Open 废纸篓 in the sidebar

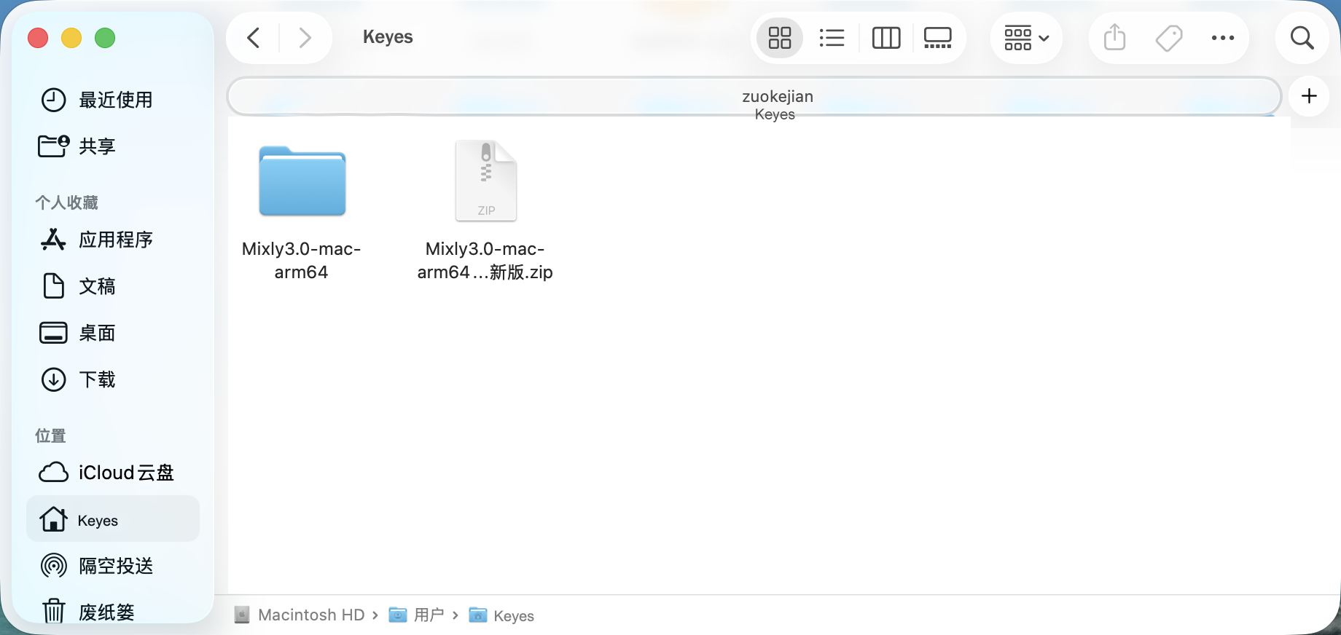pos(113,612)
